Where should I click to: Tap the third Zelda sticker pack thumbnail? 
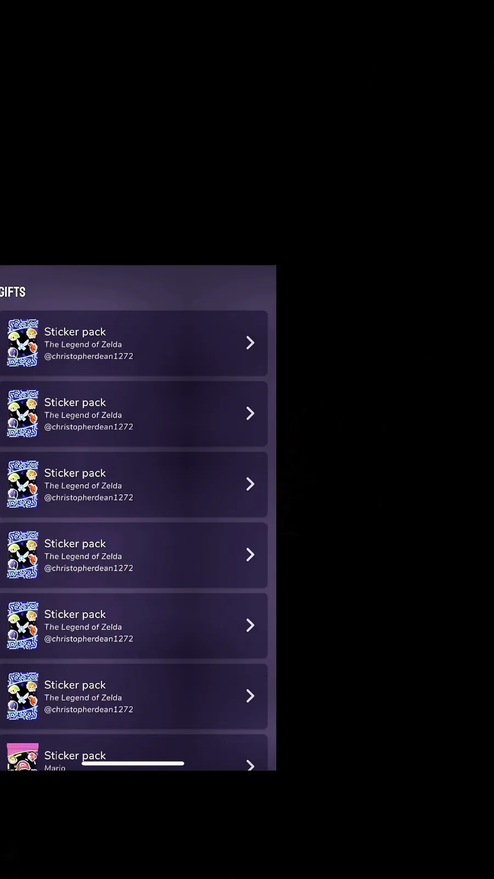point(23,484)
